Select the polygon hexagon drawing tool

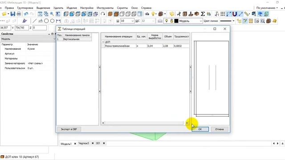53,21
